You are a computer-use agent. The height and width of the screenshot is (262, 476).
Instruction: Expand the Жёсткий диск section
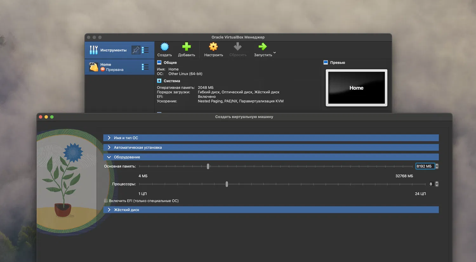(x=271, y=210)
